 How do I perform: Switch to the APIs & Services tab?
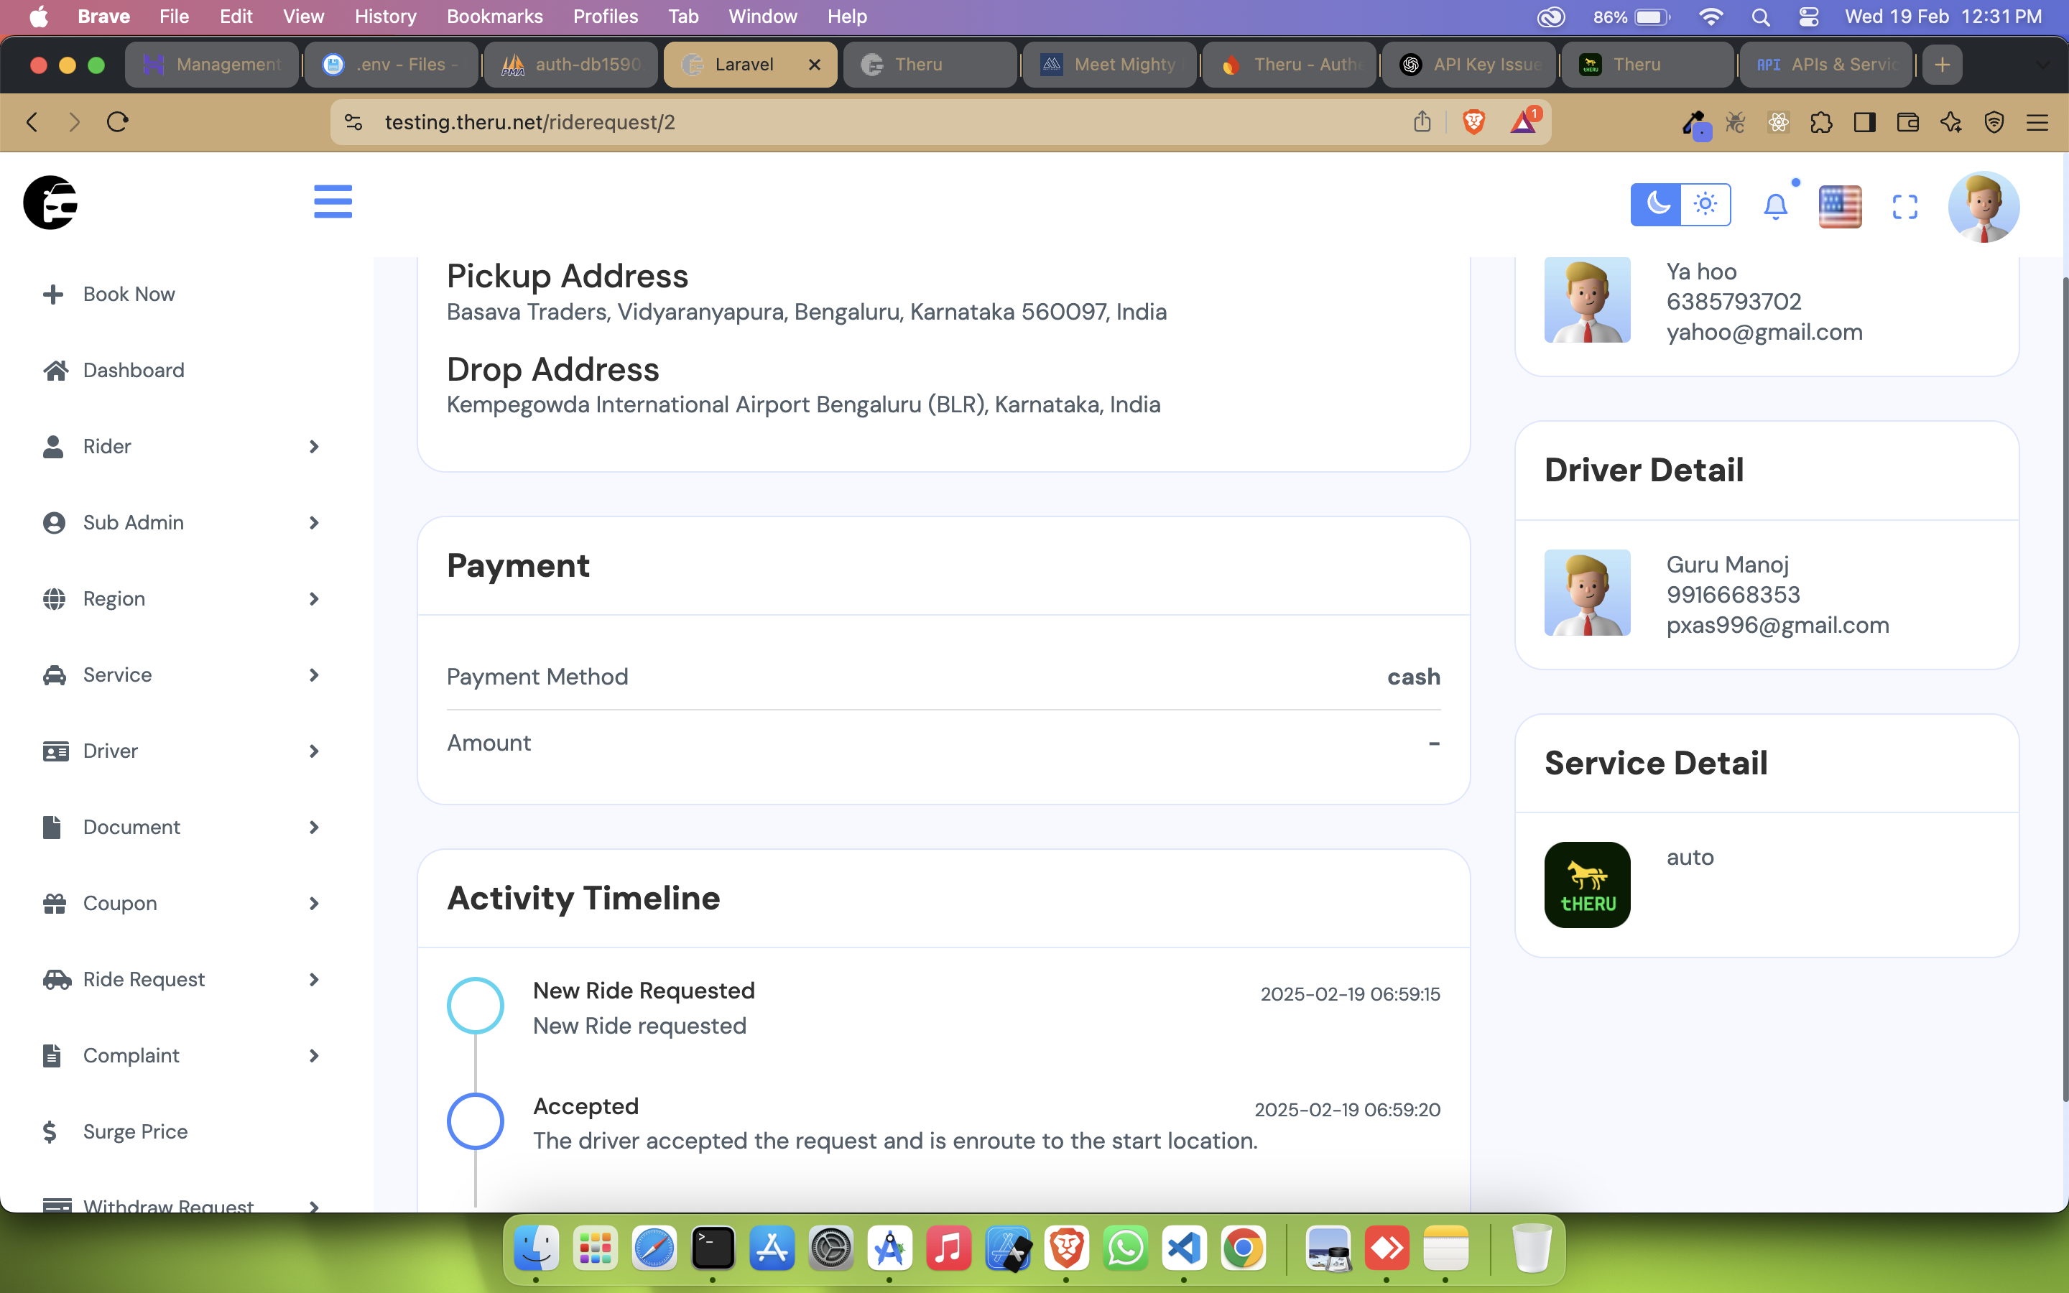point(1826,64)
